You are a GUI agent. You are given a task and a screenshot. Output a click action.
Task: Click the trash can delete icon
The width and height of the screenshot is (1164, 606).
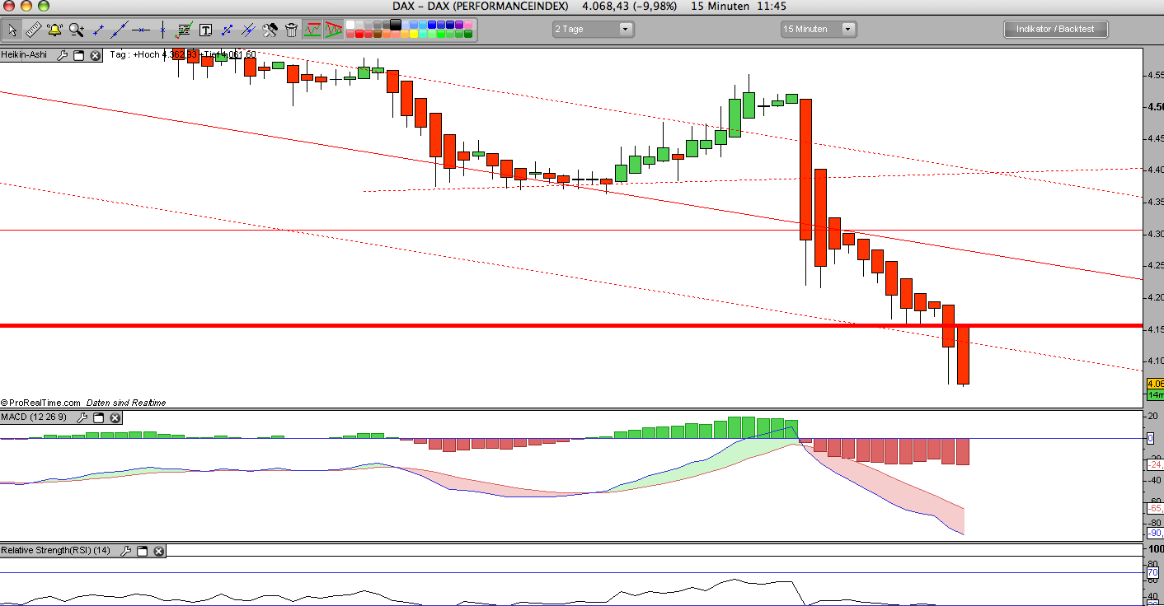[x=291, y=30]
